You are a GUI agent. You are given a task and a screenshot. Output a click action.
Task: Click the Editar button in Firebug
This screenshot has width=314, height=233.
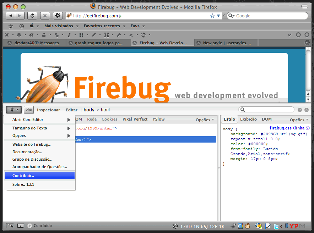coord(71,110)
